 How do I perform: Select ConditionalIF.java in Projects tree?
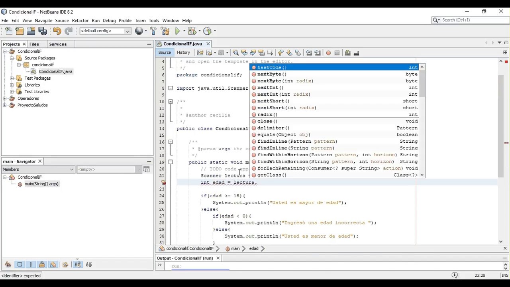click(x=55, y=71)
